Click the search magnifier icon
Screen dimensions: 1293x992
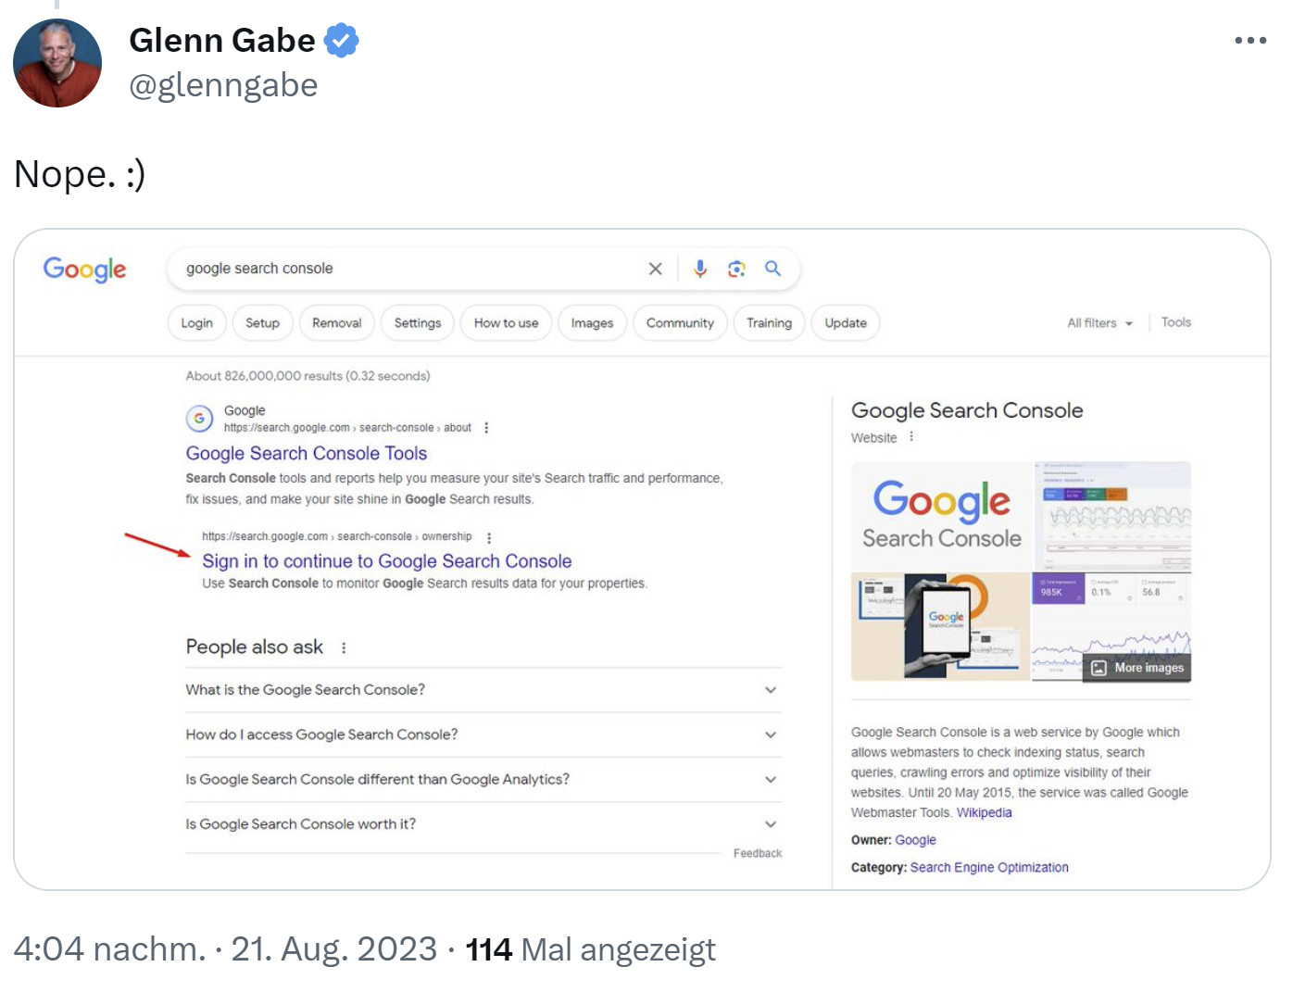(x=773, y=269)
